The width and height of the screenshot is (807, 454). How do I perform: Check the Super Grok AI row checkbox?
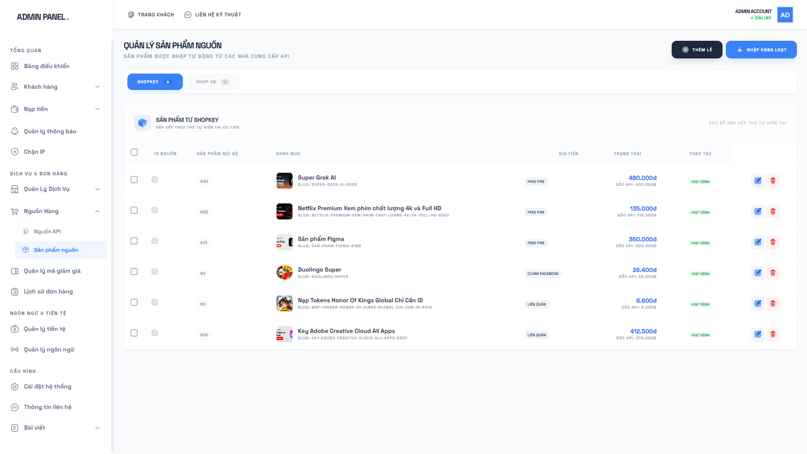pyautogui.click(x=134, y=180)
